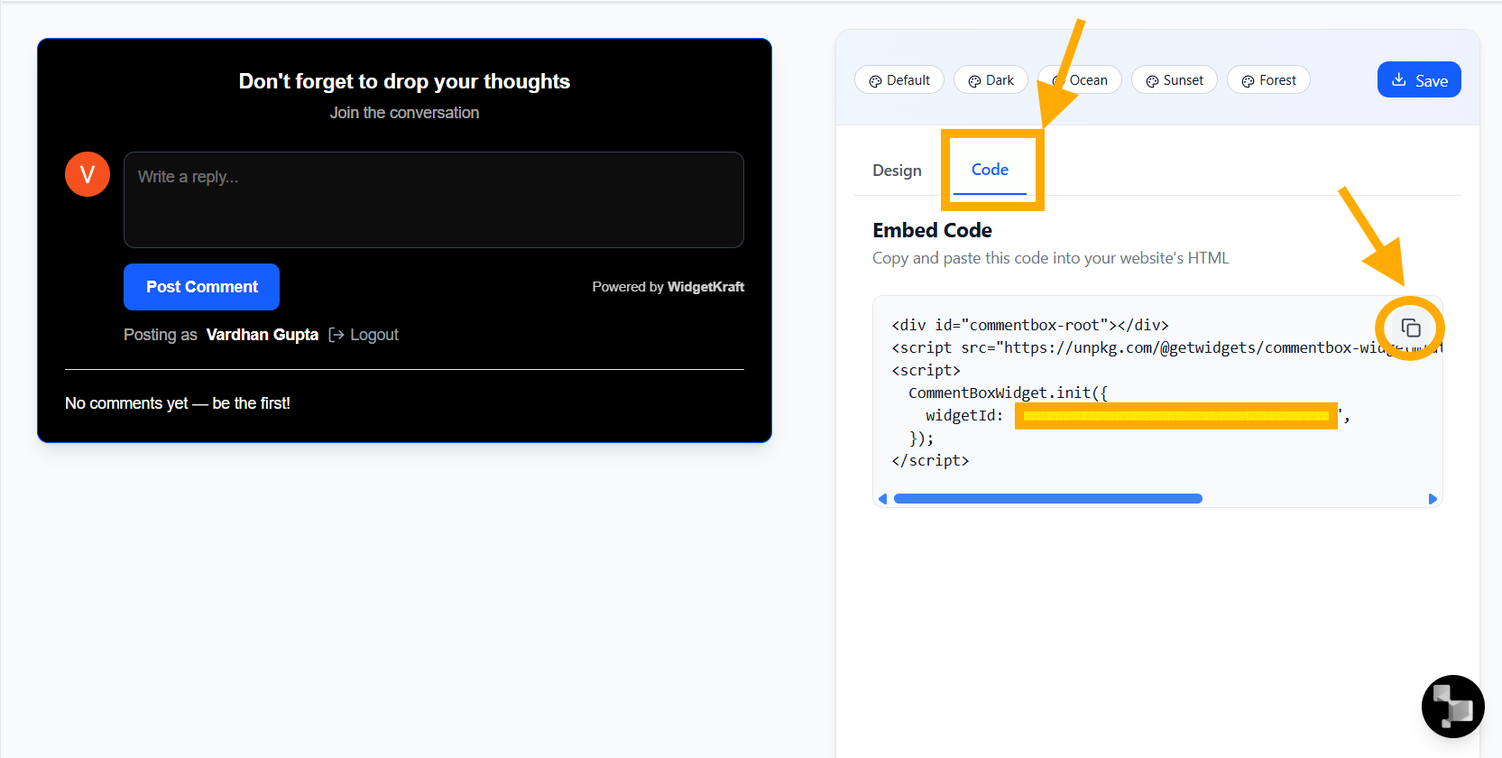Click the CommentBoxWidget.init code line
Screen dimensions: 1502x758
click(1007, 393)
